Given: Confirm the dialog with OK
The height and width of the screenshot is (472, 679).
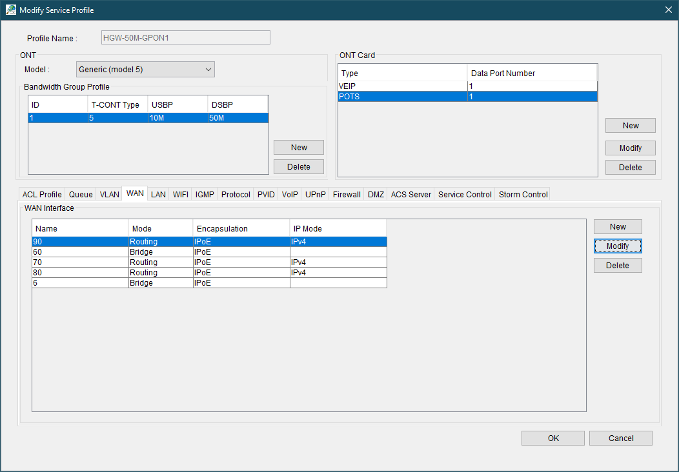Looking at the screenshot, I should point(553,438).
